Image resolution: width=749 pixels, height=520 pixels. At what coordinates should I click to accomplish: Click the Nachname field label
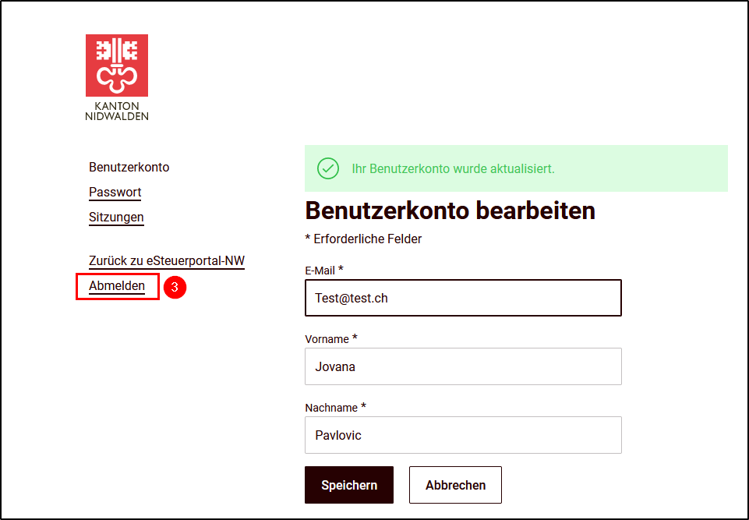coord(335,407)
